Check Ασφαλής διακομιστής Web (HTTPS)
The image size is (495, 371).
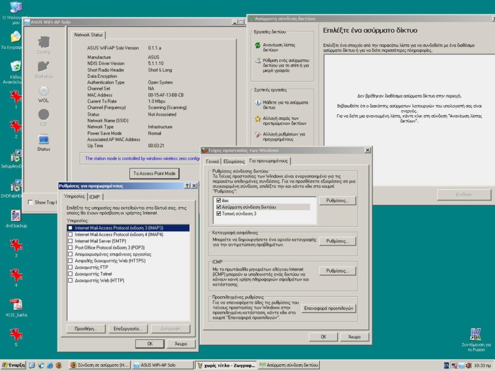point(71,260)
